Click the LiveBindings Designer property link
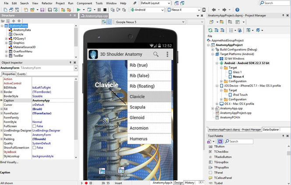 [46, 130]
